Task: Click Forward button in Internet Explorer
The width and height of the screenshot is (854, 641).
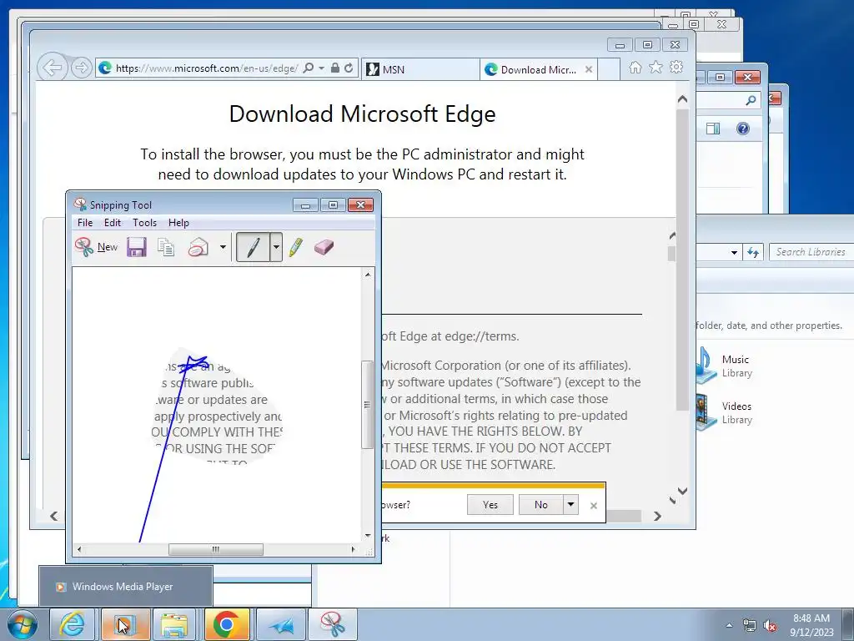Action: point(81,68)
